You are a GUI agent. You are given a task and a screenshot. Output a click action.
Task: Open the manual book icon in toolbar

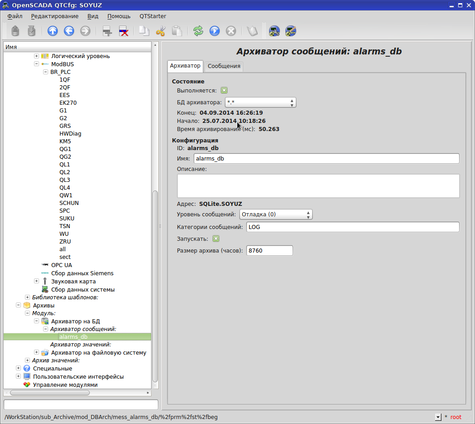[x=252, y=31]
